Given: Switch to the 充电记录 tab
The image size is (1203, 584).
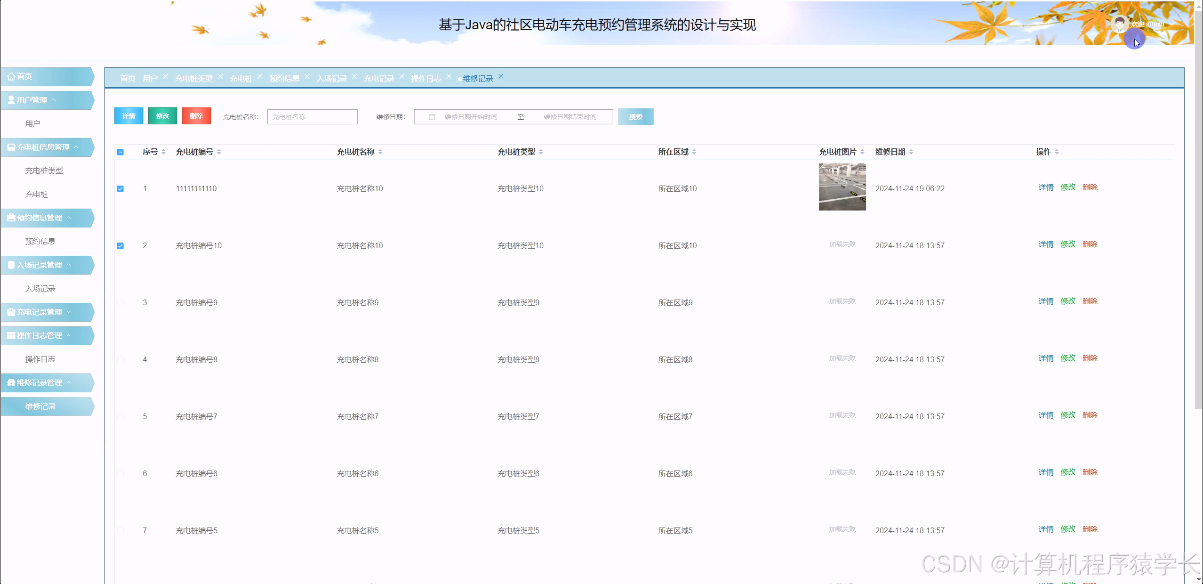Looking at the screenshot, I should coord(379,78).
